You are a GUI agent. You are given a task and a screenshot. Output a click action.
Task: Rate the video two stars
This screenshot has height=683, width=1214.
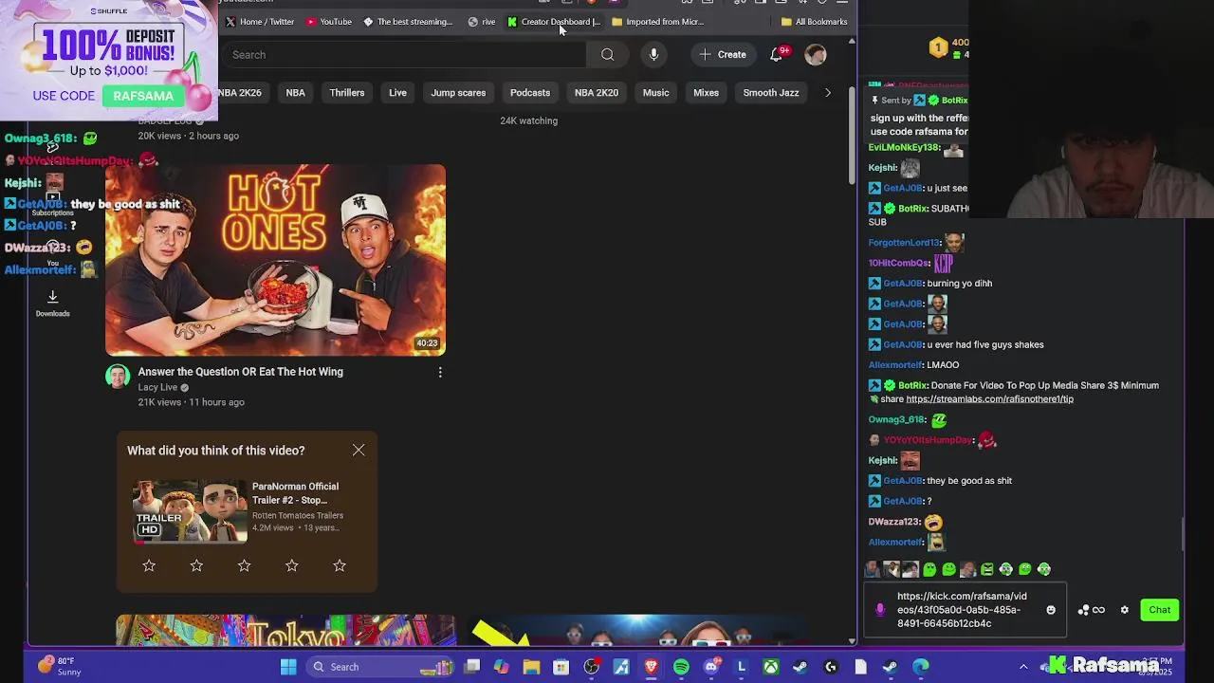point(196,565)
